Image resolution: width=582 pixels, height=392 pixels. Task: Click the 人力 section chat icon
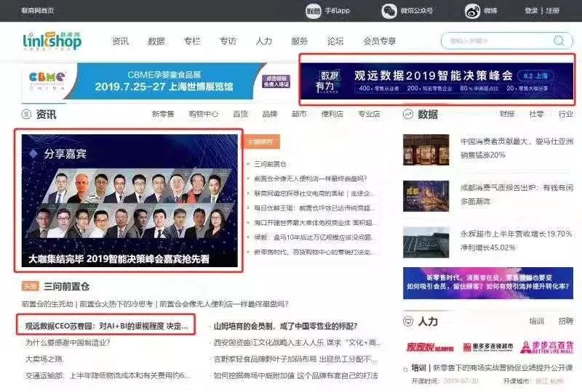pos(408,321)
